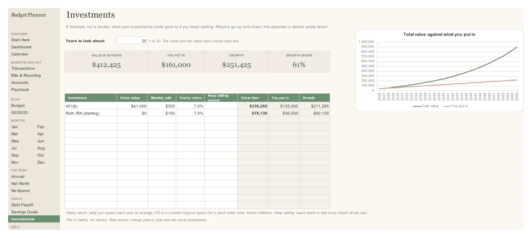Select the $412,425 value card
This screenshot has width=532, height=238.
(106, 62)
